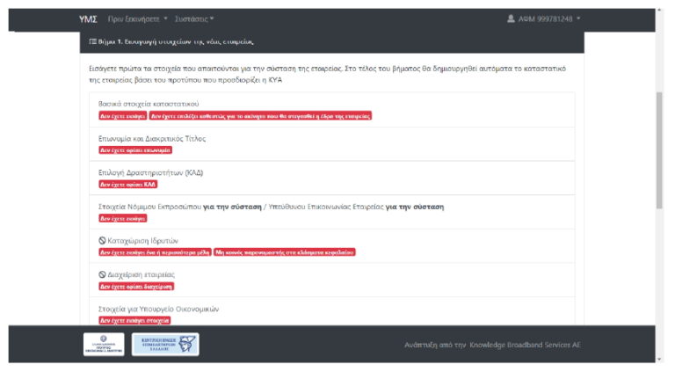Open Επωνυμία και Διακριτικός Τίτλος section
Image resolution: width=675 pixels, height=379 pixels.
click(x=152, y=138)
